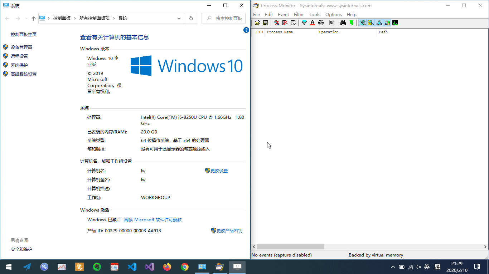Toggle Show Process and Thread Activity icon

(x=387, y=23)
